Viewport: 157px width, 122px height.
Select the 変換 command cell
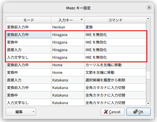pos(115,27)
